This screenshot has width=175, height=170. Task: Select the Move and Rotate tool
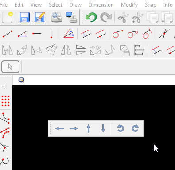coord(95,50)
